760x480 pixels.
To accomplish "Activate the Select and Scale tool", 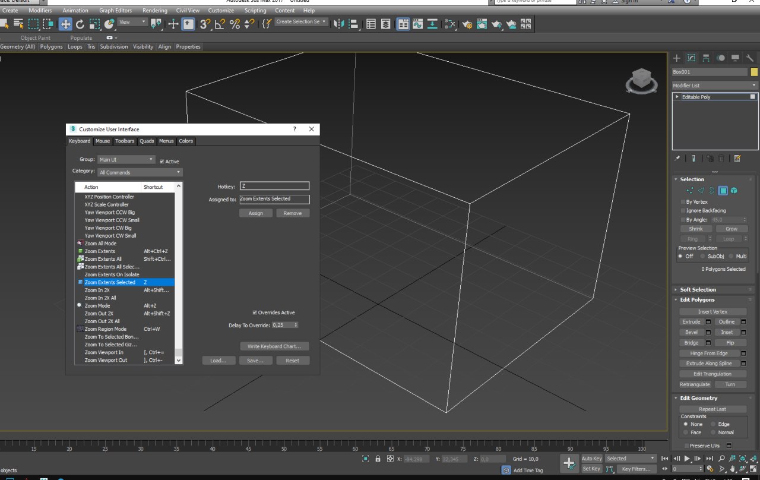I will click(x=94, y=24).
